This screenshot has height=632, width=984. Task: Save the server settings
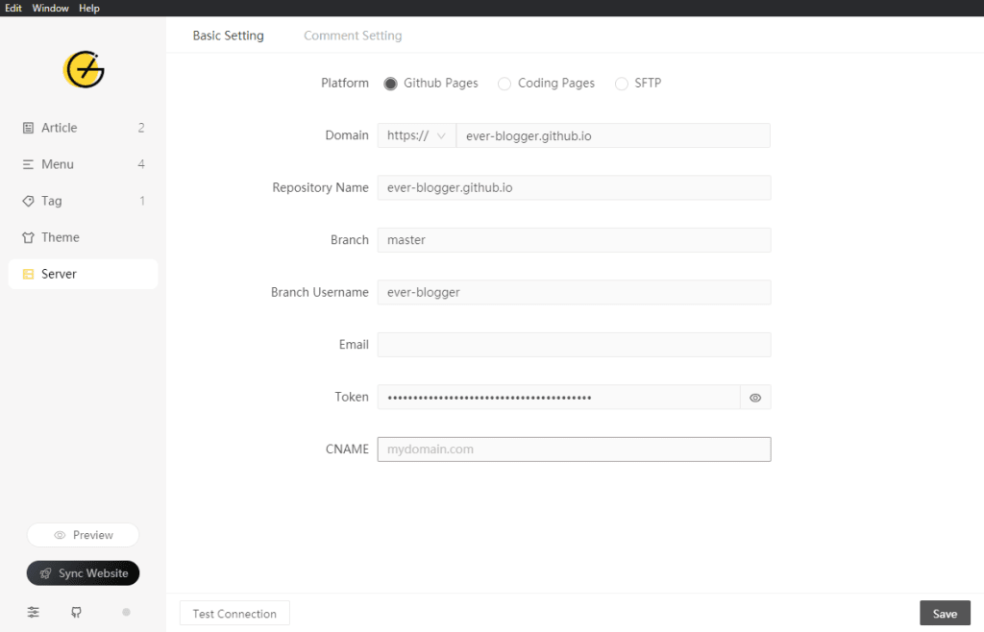[x=946, y=613]
